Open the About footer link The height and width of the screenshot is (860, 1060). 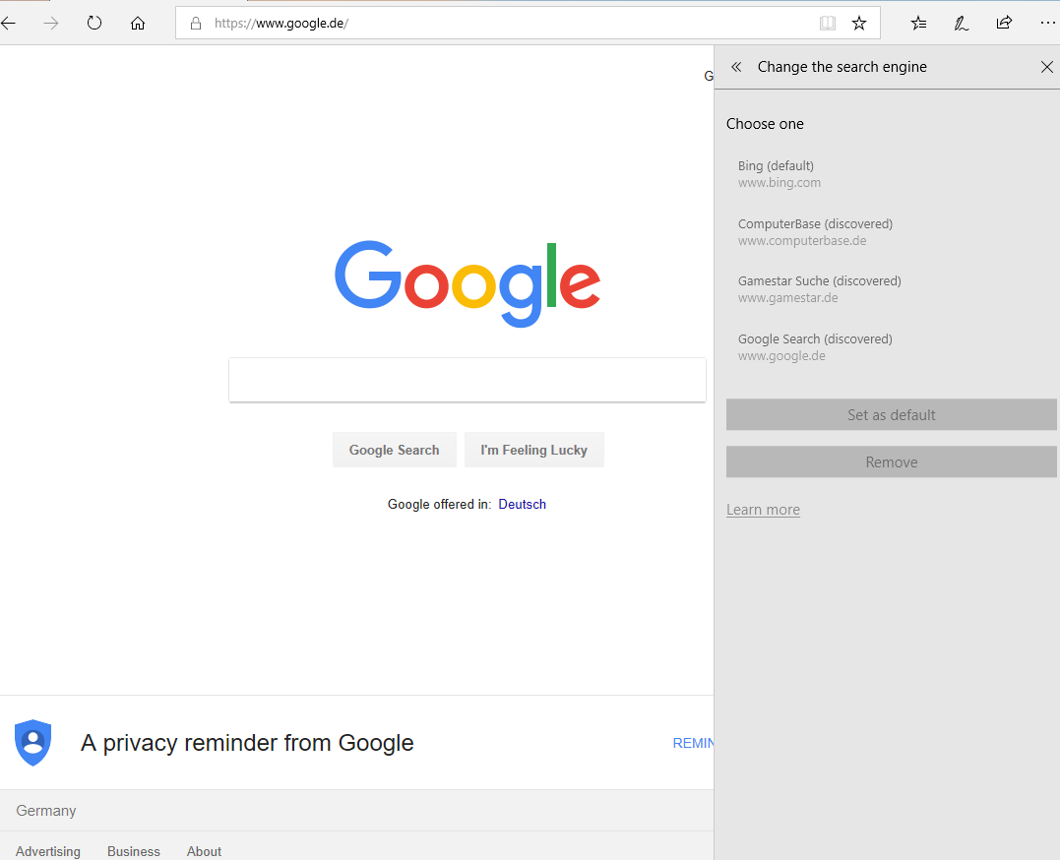(x=204, y=851)
